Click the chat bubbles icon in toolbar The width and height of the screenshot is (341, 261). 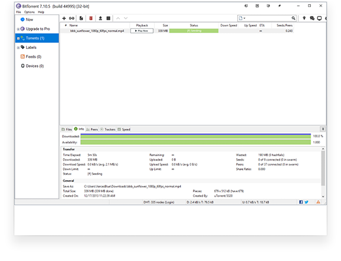312,18
